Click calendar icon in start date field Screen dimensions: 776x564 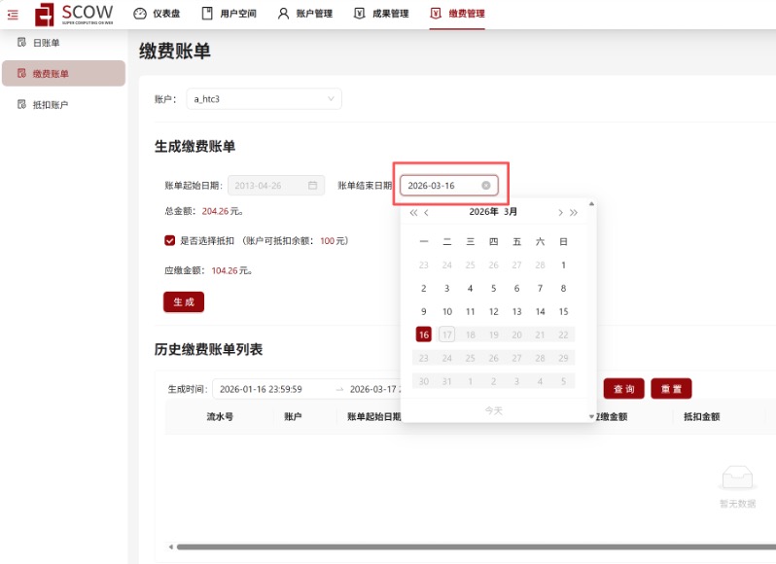point(313,185)
